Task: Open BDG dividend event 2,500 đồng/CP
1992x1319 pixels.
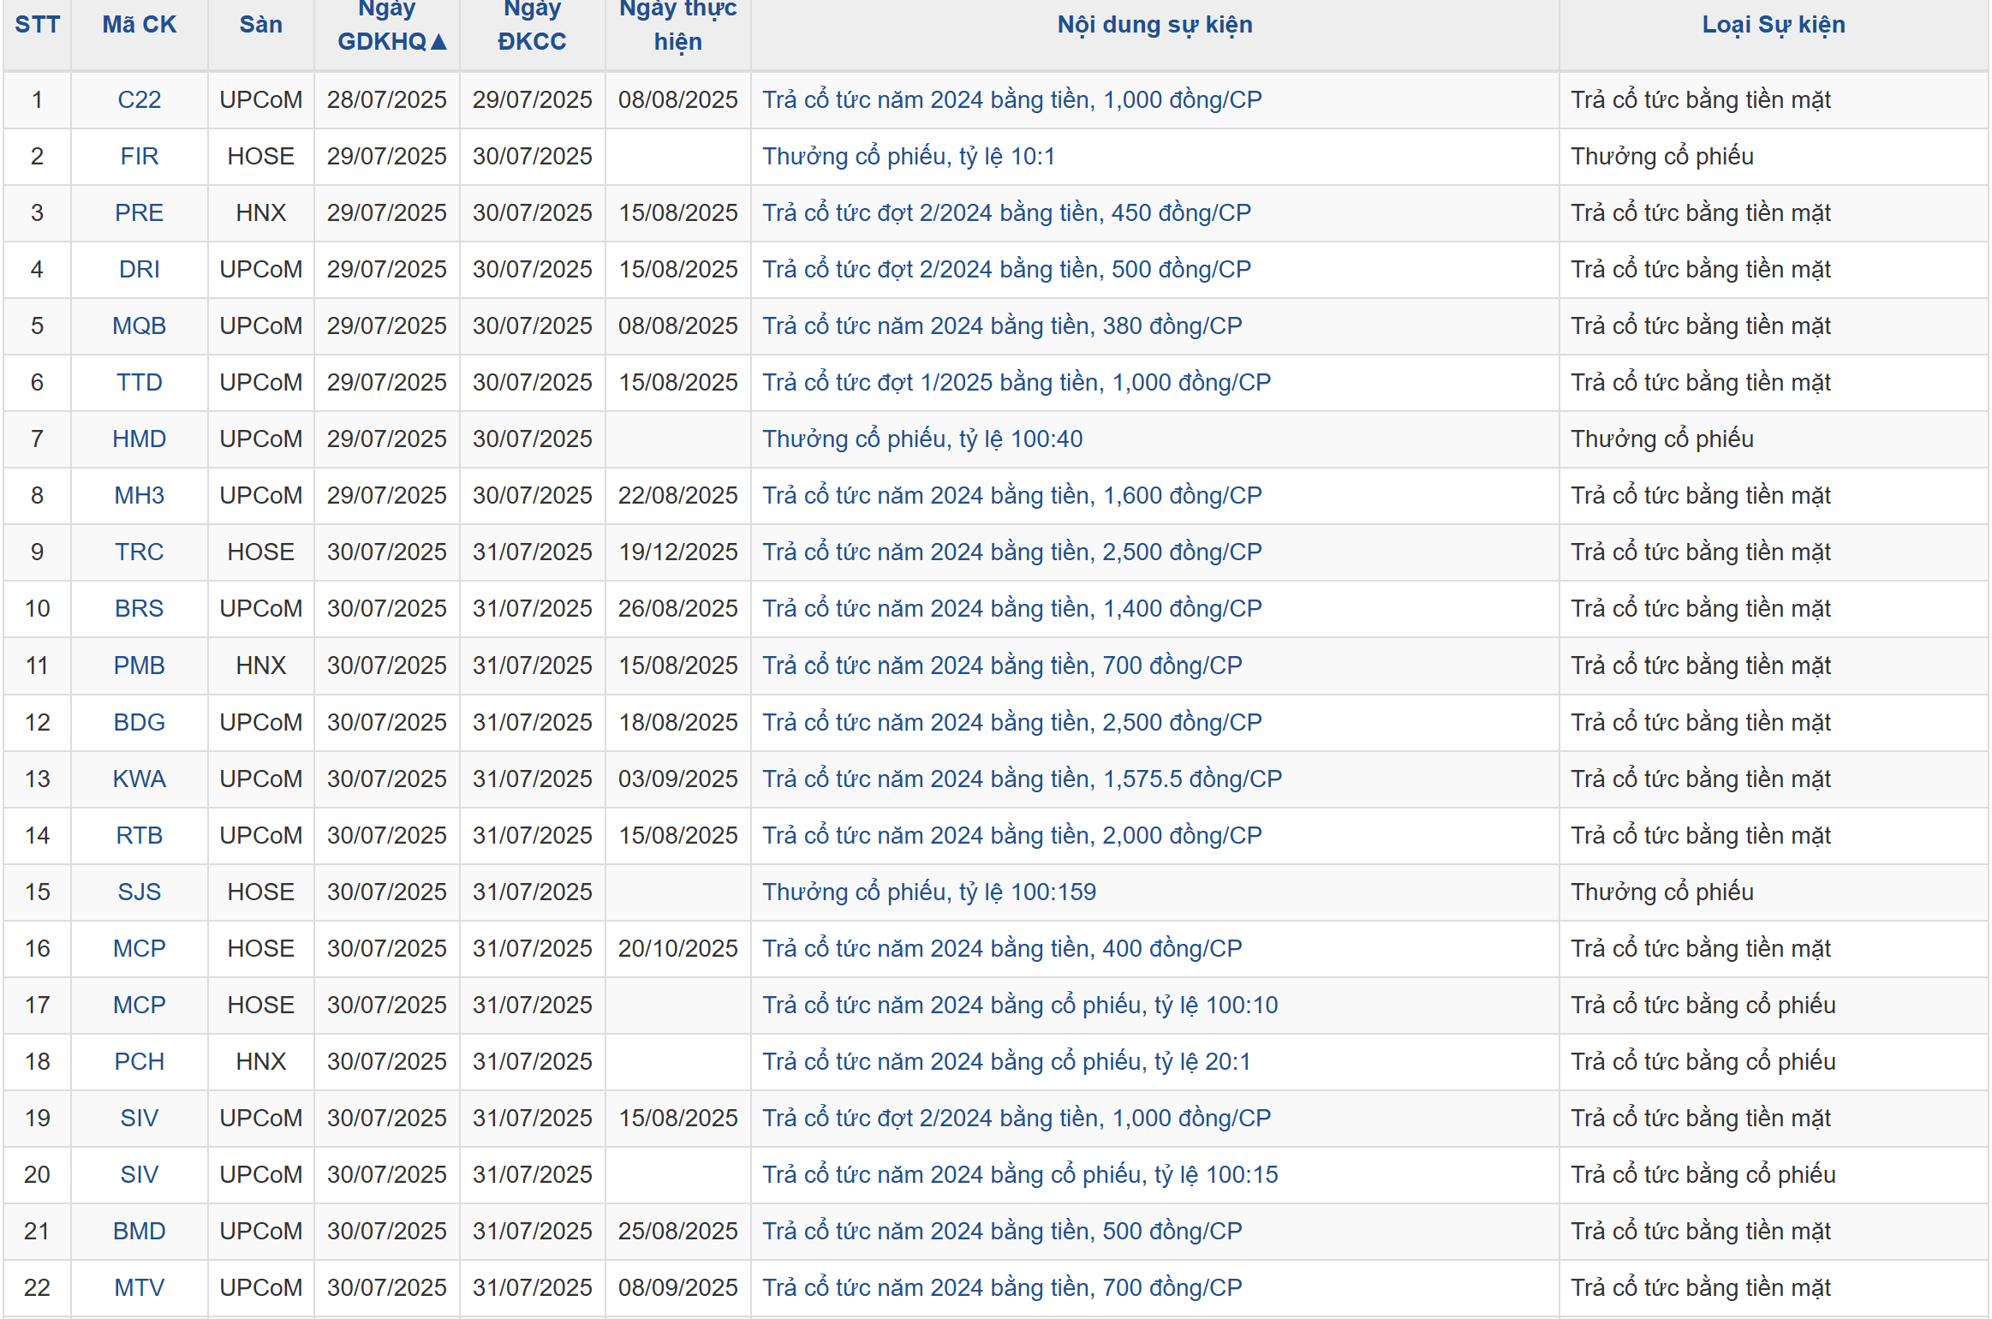Action: pyautogui.click(x=1012, y=723)
